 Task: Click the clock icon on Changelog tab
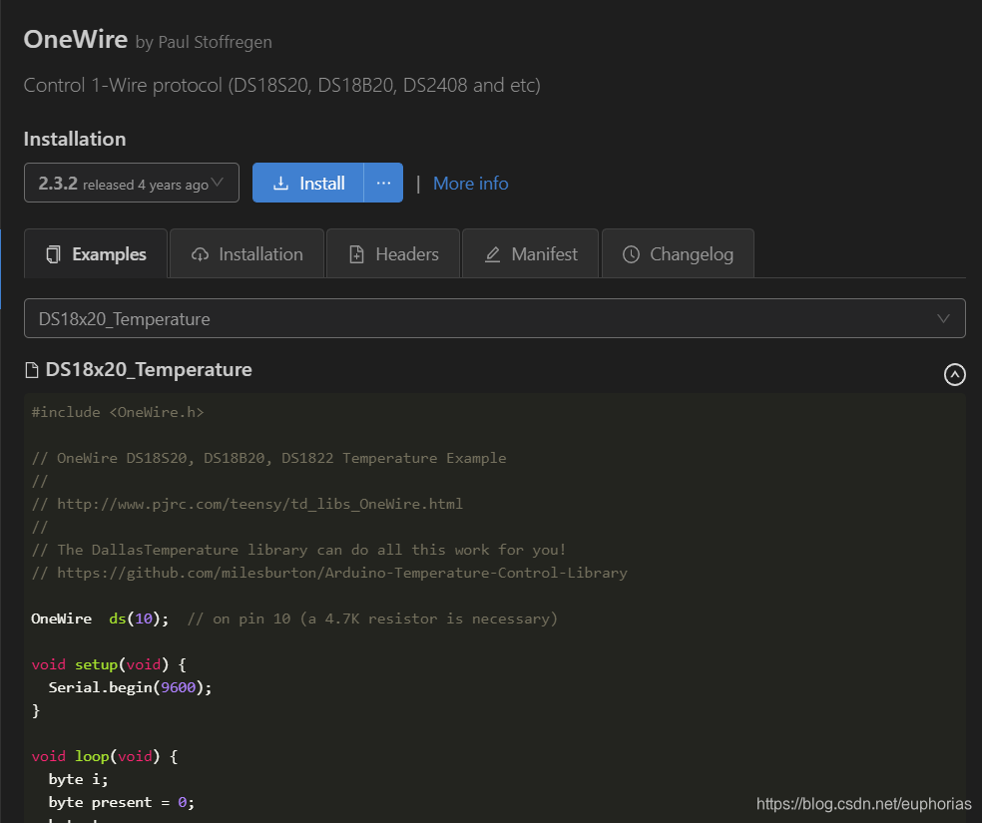point(631,254)
